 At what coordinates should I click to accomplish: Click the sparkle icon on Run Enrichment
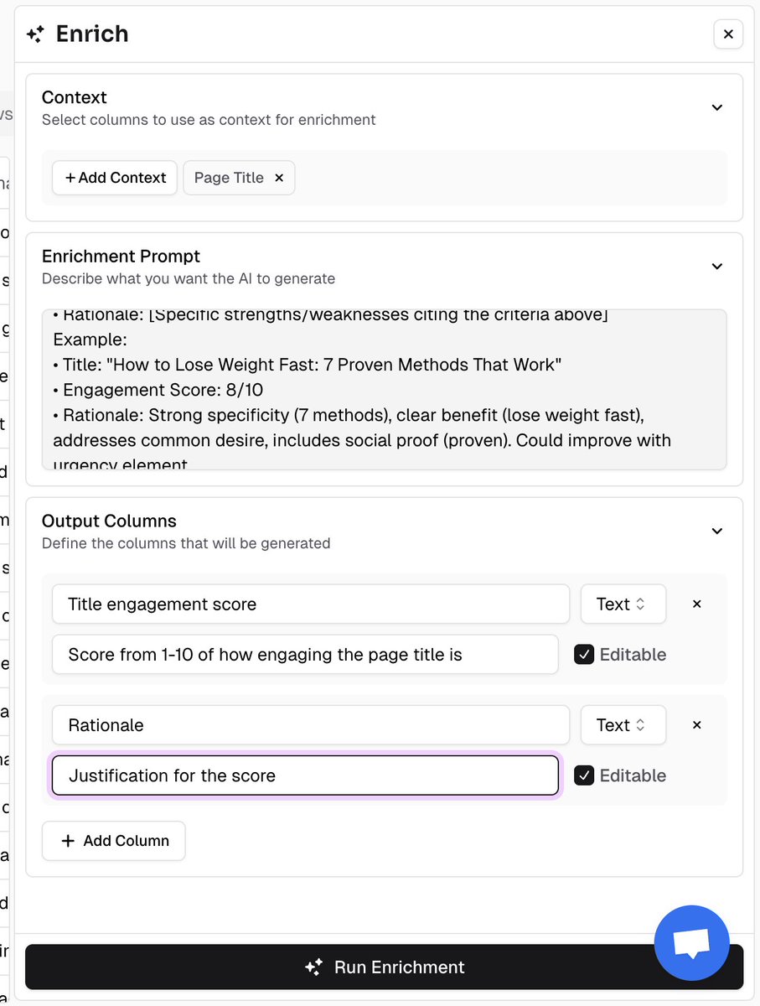pyautogui.click(x=313, y=967)
